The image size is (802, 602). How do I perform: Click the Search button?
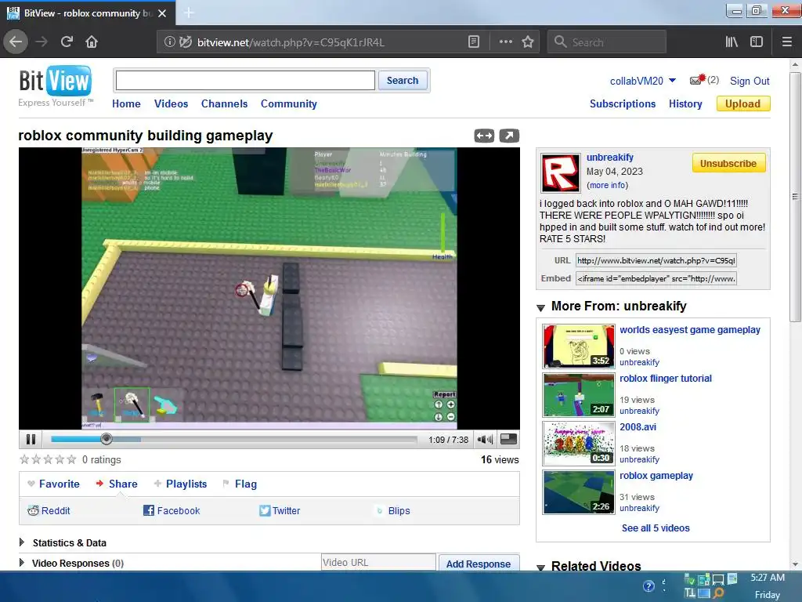(x=403, y=81)
